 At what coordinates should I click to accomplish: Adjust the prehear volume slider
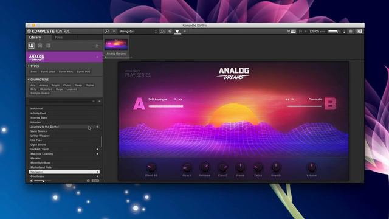tap(43, 181)
